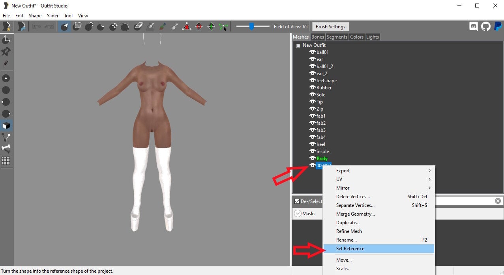The height and width of the screenshot is (275, 504).
Task: Toggle the cube Textured view button
Action: point(6,126)
